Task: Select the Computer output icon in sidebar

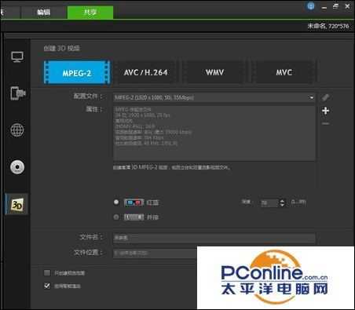Action: coord(17,57)
